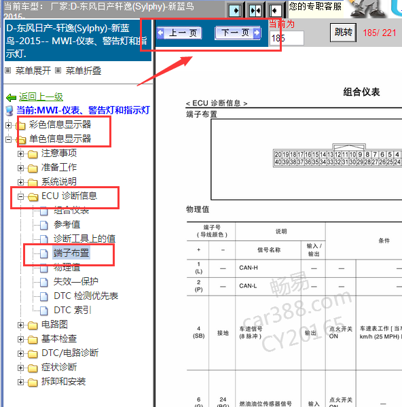Viewport: 402px width, 407px height.
Task: Open the DTC 检测优先表 document
Action: [x=86, y=296]
